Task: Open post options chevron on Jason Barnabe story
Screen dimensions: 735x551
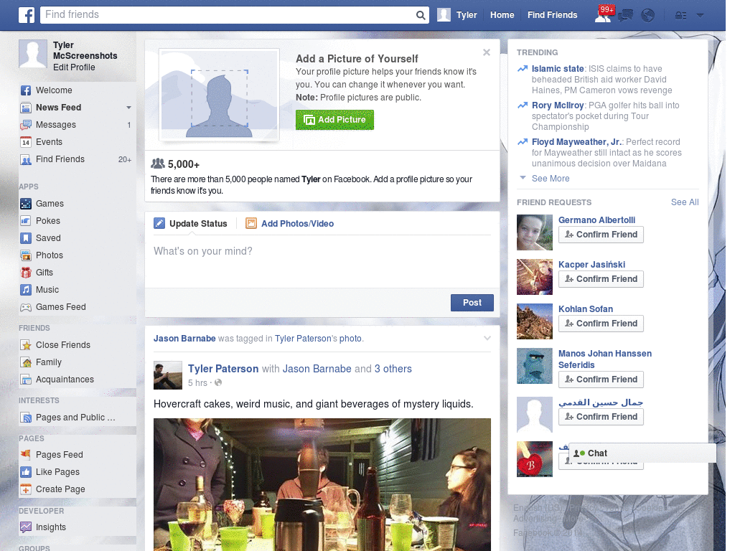Action: click(487, 339)
